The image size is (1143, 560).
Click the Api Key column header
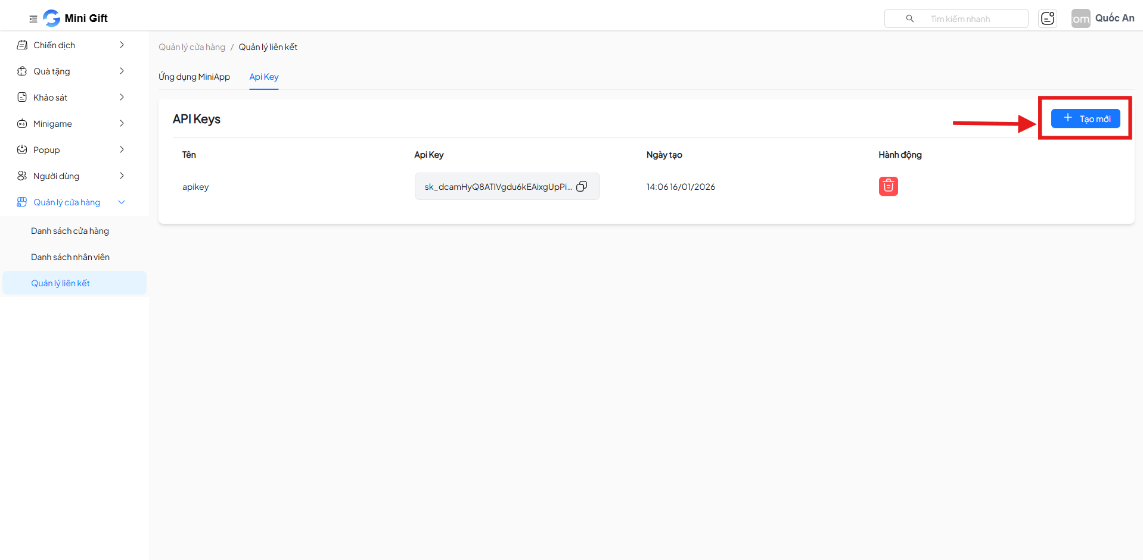[429, 155]
